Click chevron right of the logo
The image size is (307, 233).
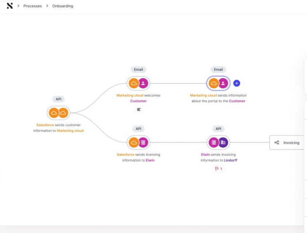(18, 6)
